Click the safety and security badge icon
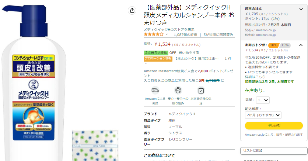The height and width of the screenshot is (161, 308). pos(178,90)
